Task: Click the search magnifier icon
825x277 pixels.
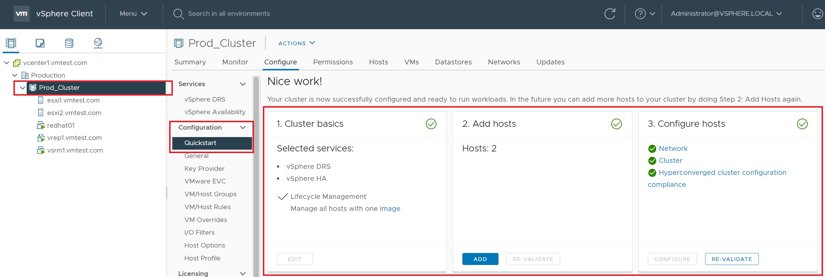Action: tap(178, 14)
